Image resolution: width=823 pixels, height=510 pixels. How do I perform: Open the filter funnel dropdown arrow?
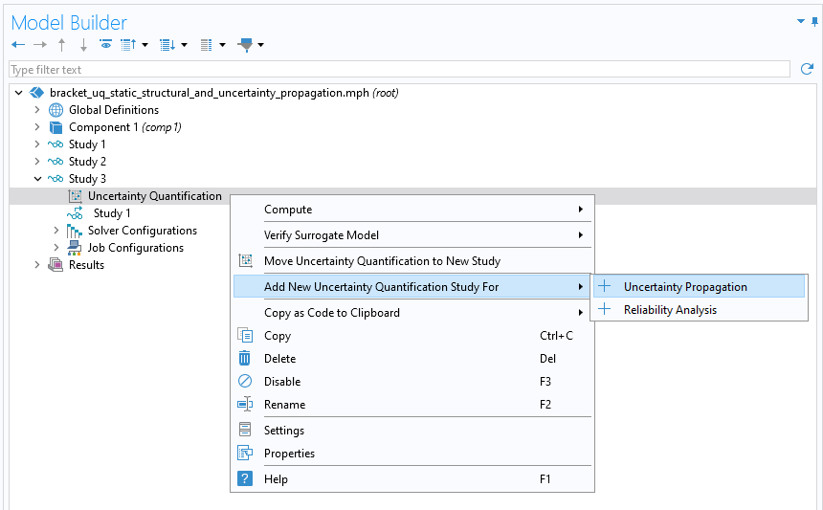pos(260,45)
